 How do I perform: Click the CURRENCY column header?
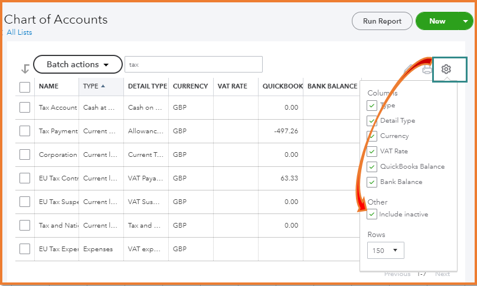tap(190, 86)
